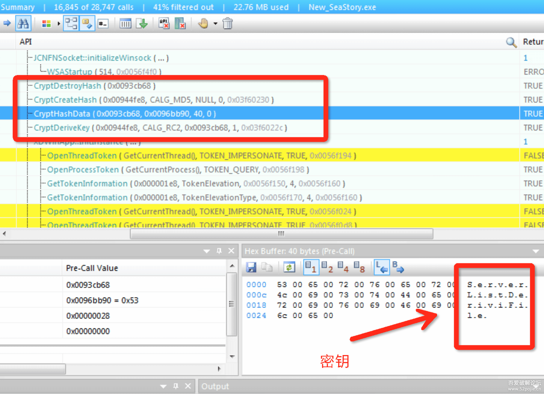Click the colored blocks modules icon

(46, 23)
